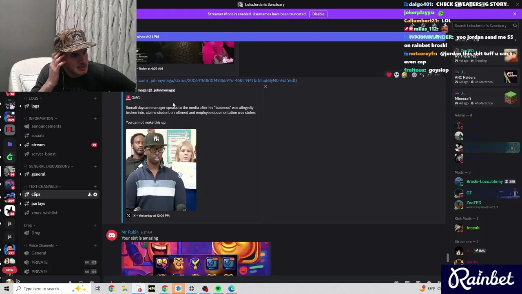
Task: Click the search LukaJordan's Sanctuary field
Action: click(485, 26)
